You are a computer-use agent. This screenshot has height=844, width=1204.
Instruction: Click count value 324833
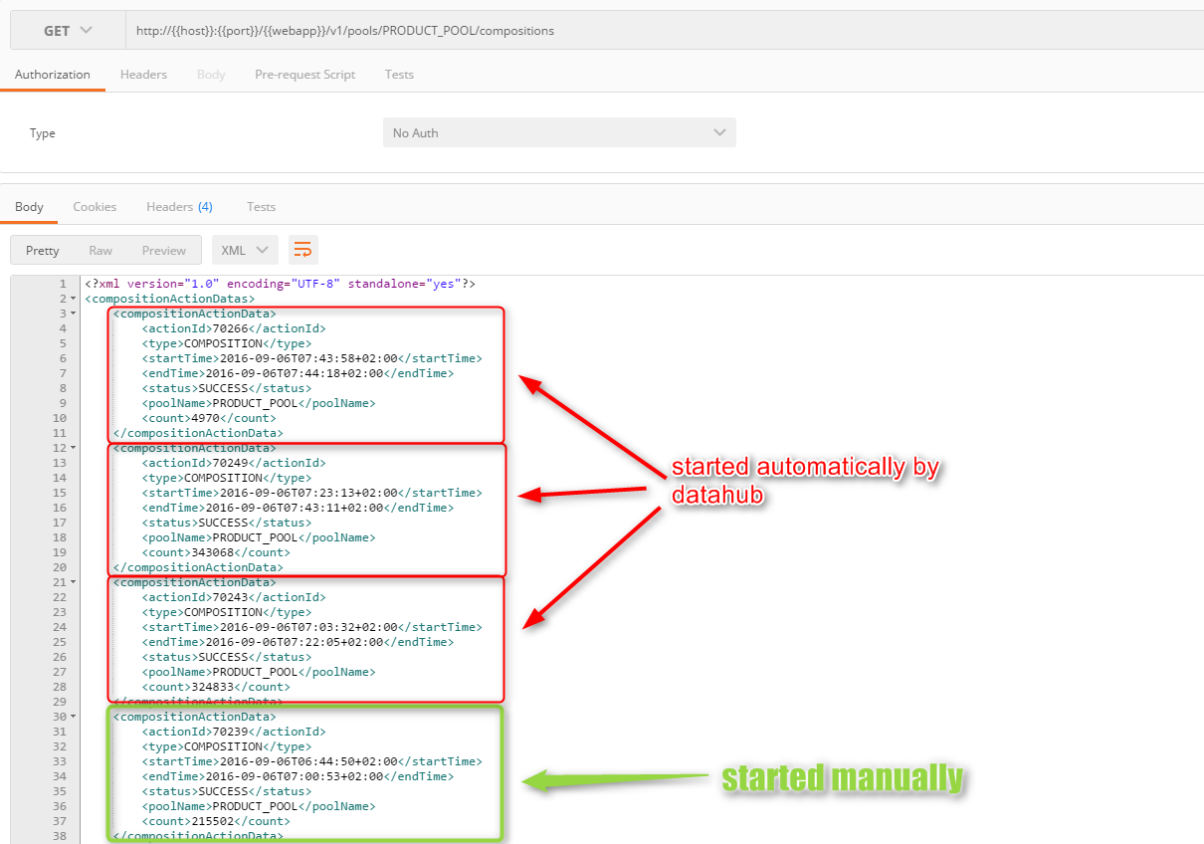pos(212,687)
